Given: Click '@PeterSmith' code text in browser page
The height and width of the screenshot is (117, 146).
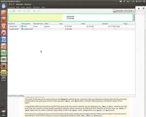Looking at the screenshot, I should pos(79,101).
